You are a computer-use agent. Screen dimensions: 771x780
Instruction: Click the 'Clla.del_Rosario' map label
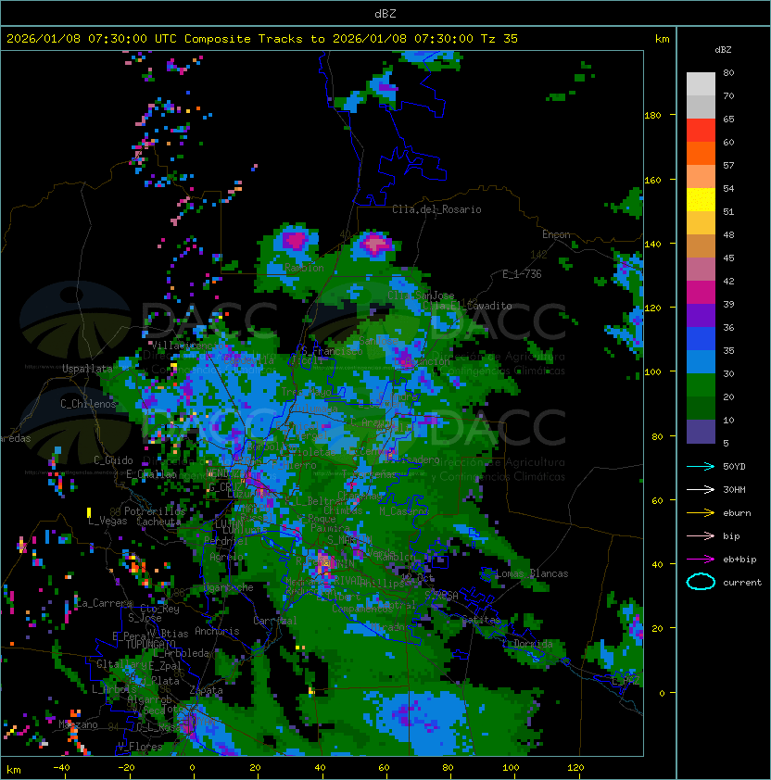coord(436,209)
